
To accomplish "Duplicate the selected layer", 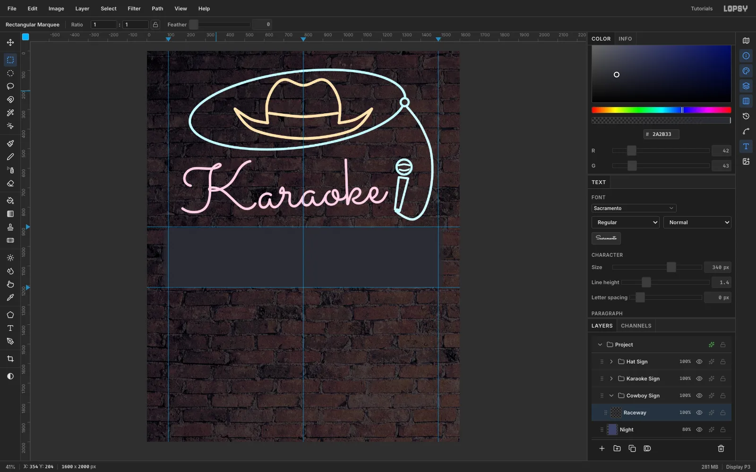I will point(632,448).
